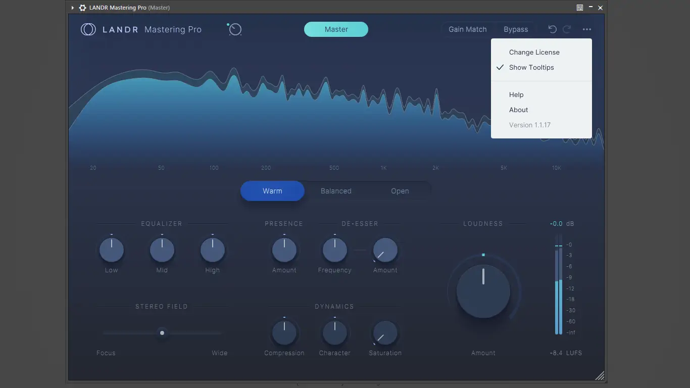Click the Focus label of Stereo Field

click(x=106, y=353)
